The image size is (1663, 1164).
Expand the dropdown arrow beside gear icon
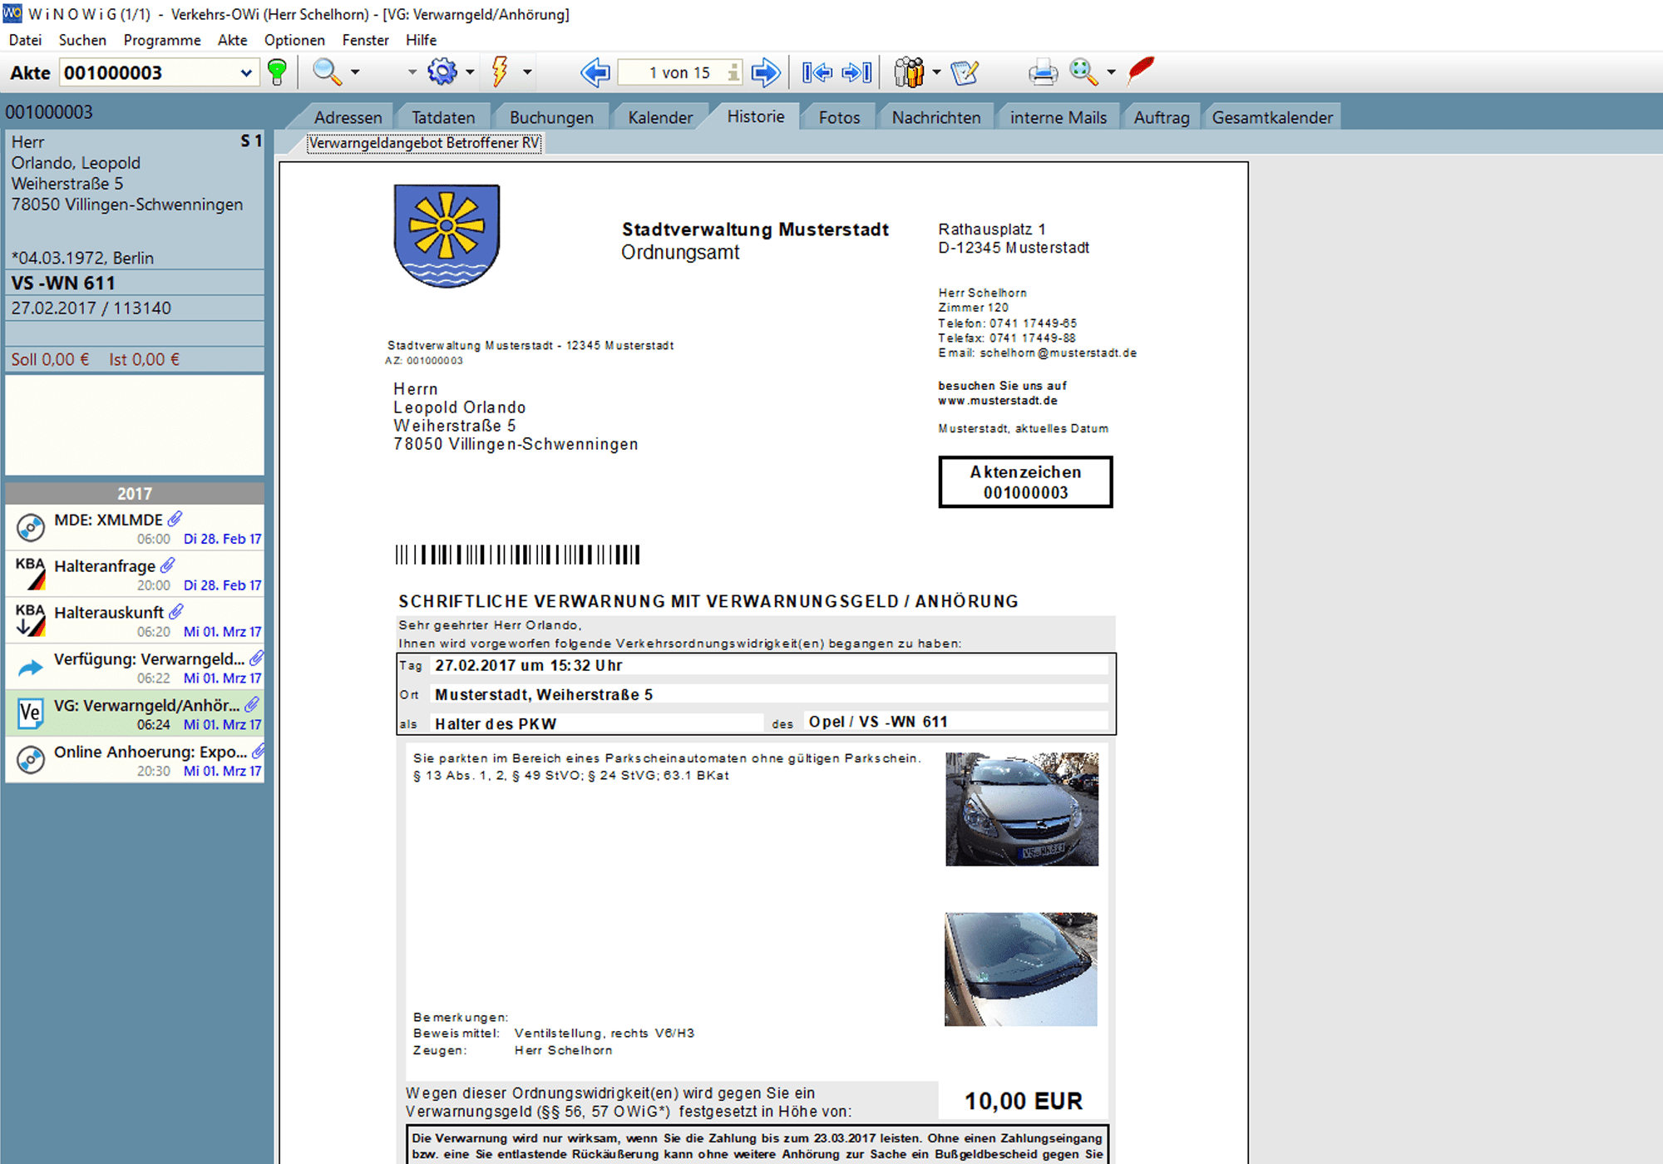pyautogui.click(x=470, y=72)
